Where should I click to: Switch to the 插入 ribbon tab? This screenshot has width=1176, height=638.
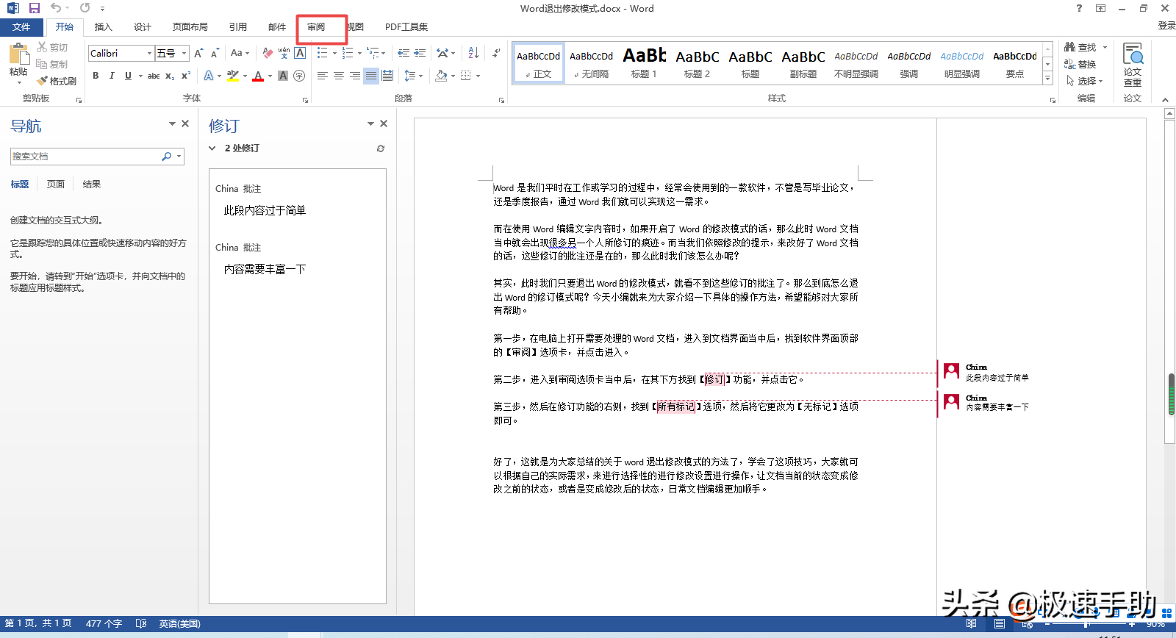point(103,27)
